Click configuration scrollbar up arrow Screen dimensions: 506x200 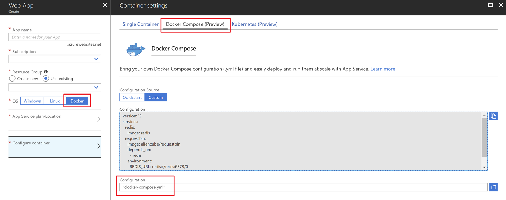tap(484, 115)
